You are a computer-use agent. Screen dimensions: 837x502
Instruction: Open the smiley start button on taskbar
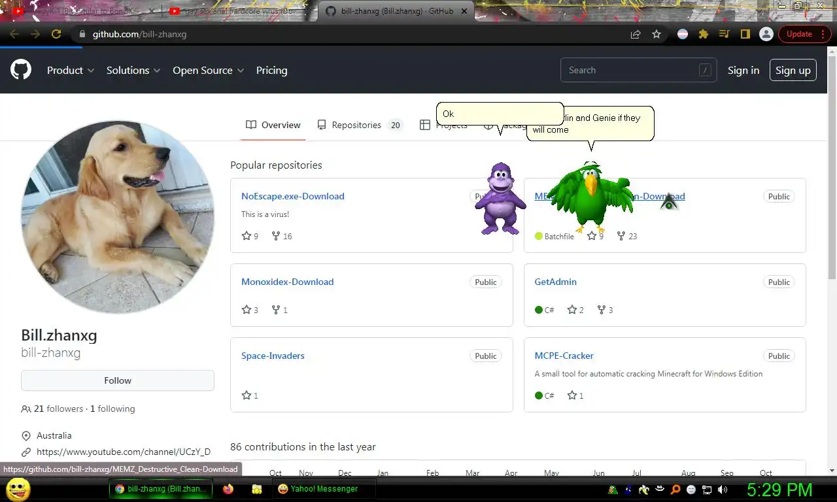point(18,489)
